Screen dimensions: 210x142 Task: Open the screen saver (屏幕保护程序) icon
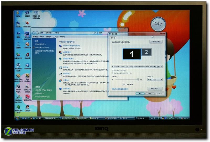[60, 59]
